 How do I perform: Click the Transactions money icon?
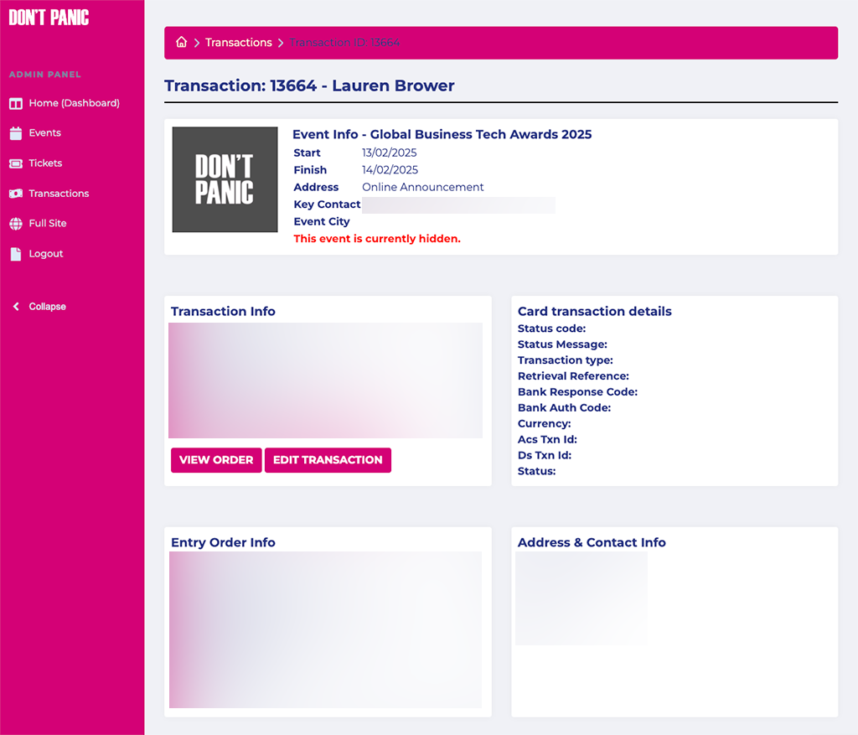coord(15,194)
